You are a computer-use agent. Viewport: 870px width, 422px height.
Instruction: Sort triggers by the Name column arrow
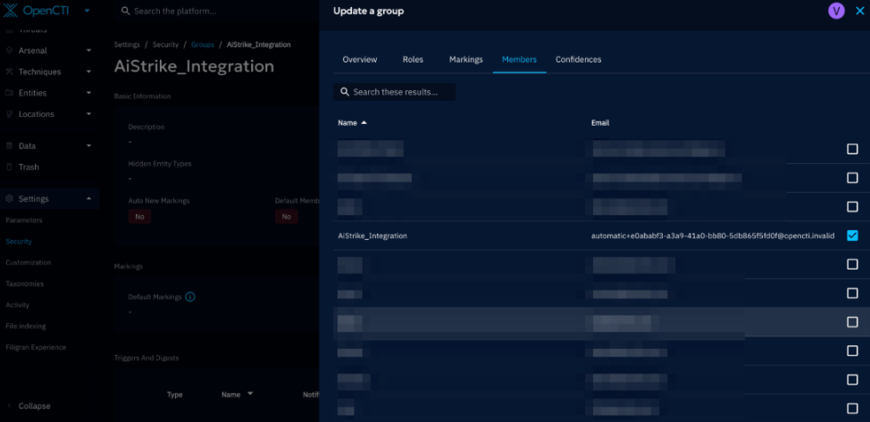(250, 393)
